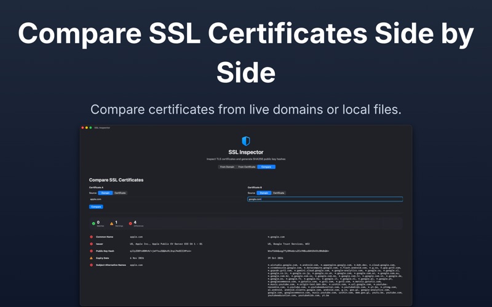Click the SSL Inspector window title text
Image resolution: width=492 pixels, height=307 pixels.
pos(102,128)
